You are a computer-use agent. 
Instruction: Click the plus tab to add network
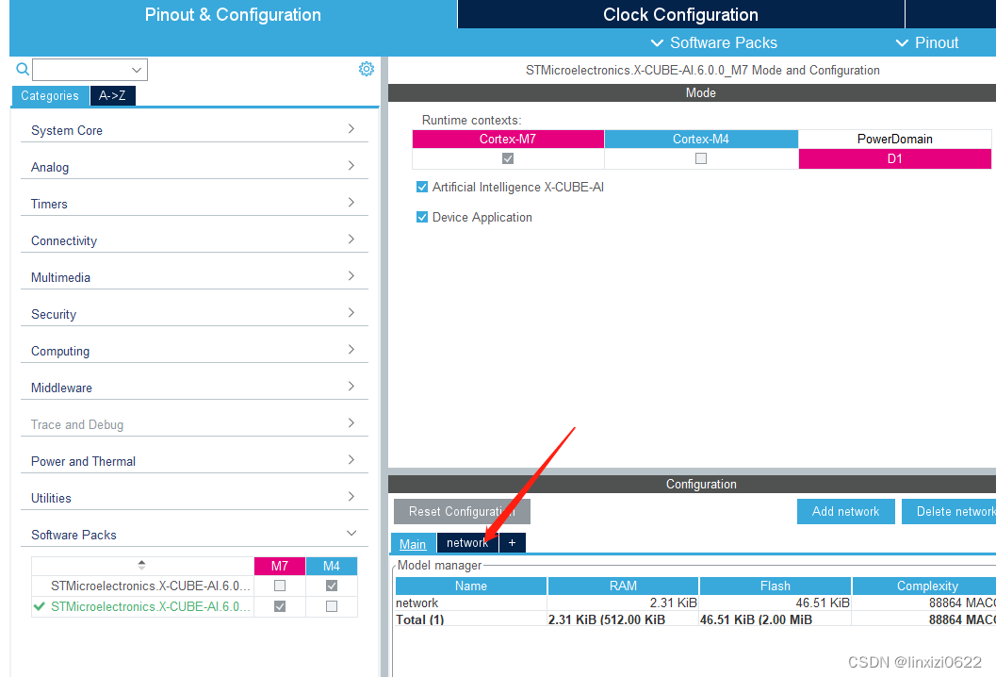coord(512,543)
